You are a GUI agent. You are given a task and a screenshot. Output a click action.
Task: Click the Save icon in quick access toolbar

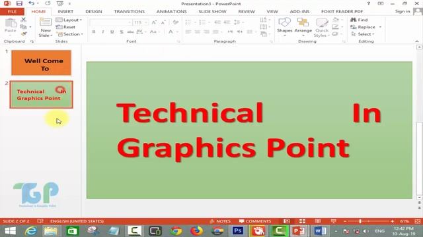click(19, 3)
